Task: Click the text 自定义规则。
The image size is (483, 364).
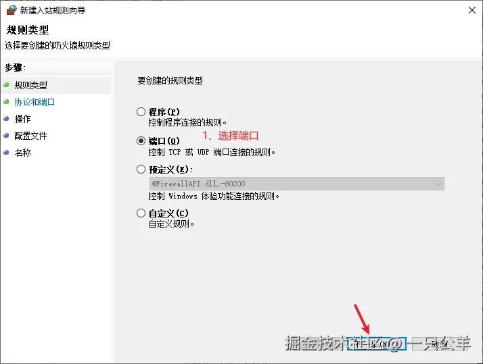Action: [x=171, y=224]
